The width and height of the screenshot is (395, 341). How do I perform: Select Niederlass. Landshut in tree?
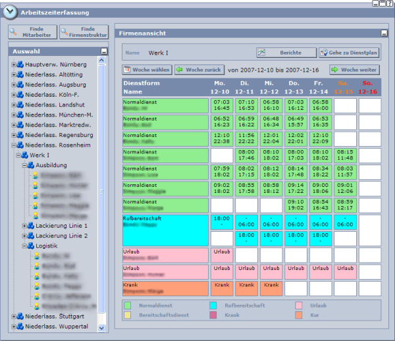click(55, 105)
